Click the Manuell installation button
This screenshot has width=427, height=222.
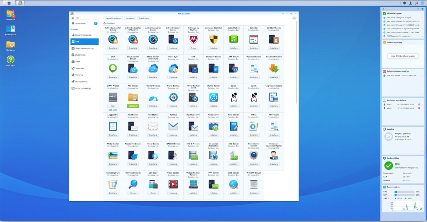(x=114, y=18)
